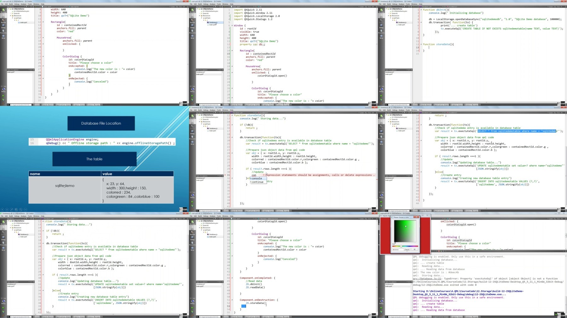The height and width of the screenshot is (318, 567).
Task: Open Debug mode in the 'width: 640' main.qml window
Action: (3, 26)
